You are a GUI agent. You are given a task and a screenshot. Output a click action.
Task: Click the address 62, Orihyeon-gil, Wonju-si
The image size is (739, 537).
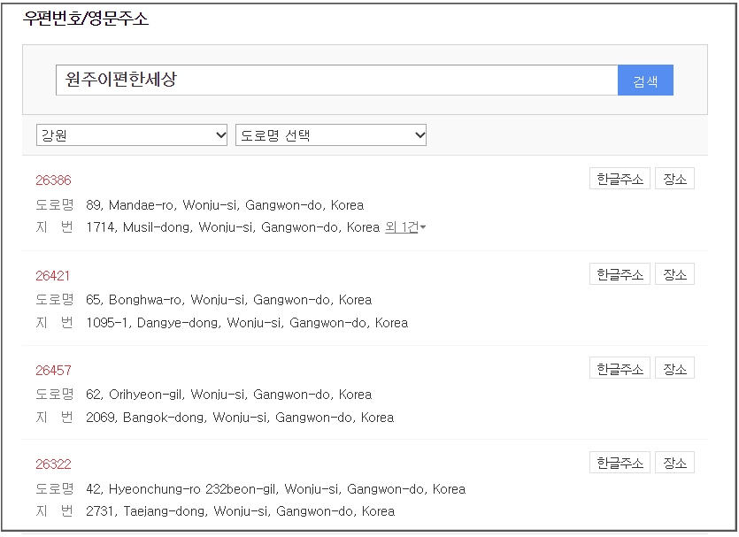[x=228, y=395]
